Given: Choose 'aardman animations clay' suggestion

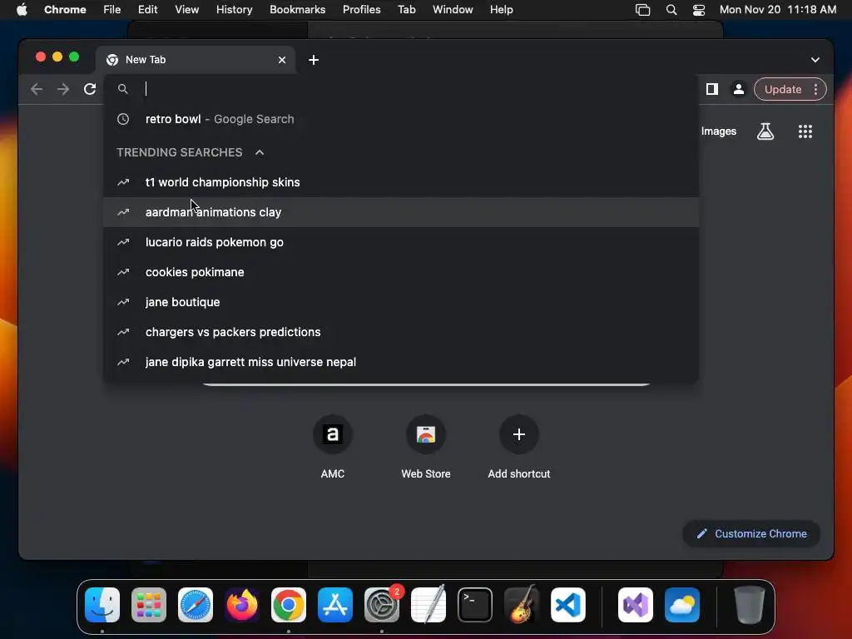Looking at the screenshot, I should point(401,212).
